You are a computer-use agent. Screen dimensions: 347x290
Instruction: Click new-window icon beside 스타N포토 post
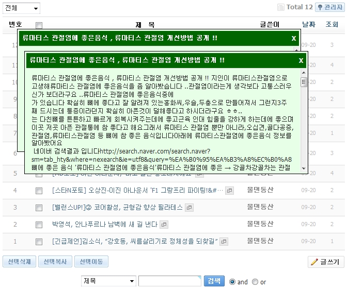[x=230, y=191]
